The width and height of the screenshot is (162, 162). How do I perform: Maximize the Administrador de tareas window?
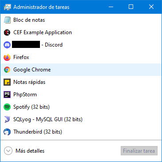[x=131, y=7]
